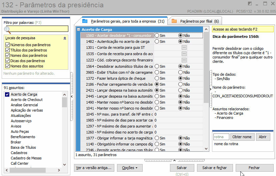The width and height of the screenshot is (276, 176).
Task: Click blue folder icon of general parameters tab
Action: (x=85, y=21)
